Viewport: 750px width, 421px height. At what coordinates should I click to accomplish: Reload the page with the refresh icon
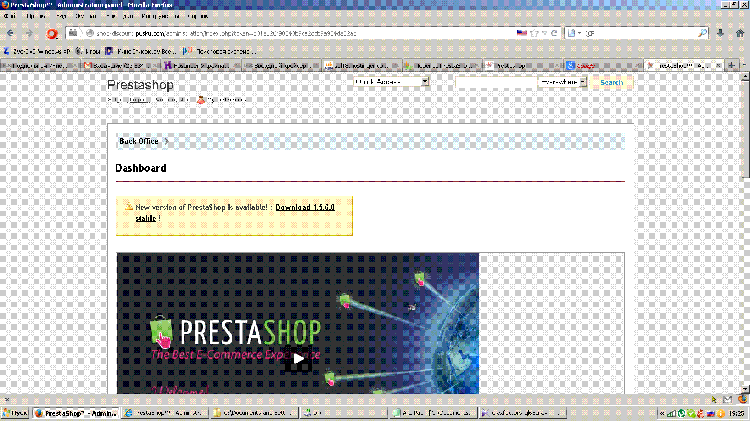coord(555,33)
